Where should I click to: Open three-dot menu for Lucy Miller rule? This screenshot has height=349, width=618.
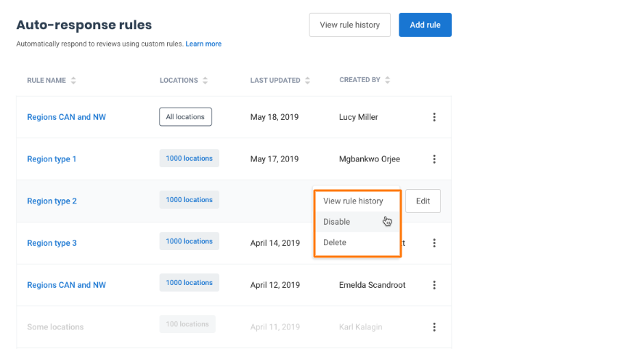434,117
